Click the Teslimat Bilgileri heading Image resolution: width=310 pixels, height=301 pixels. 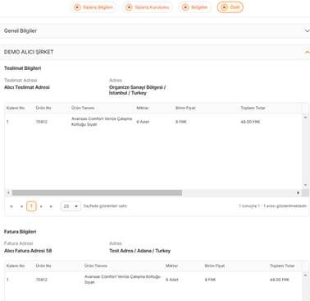point(22,68)
